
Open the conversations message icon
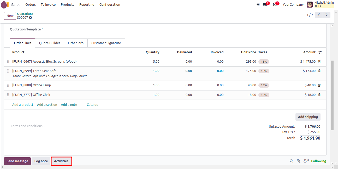(265, 4)
